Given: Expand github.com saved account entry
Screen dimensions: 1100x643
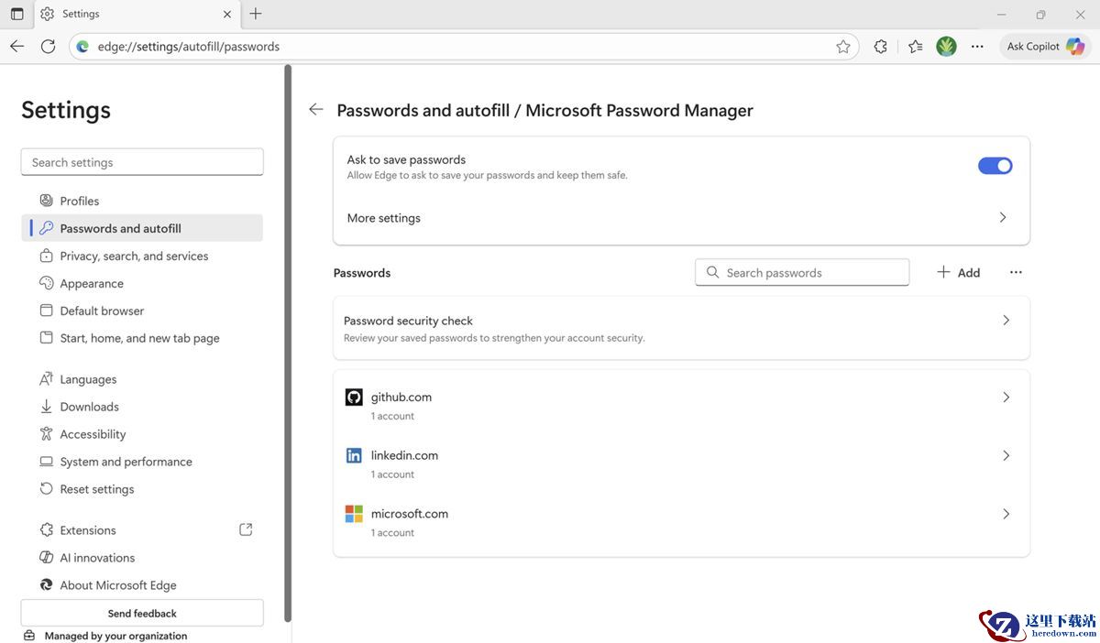Looking at the screenshot, I should pyautogui.click(x=681, y=405).
